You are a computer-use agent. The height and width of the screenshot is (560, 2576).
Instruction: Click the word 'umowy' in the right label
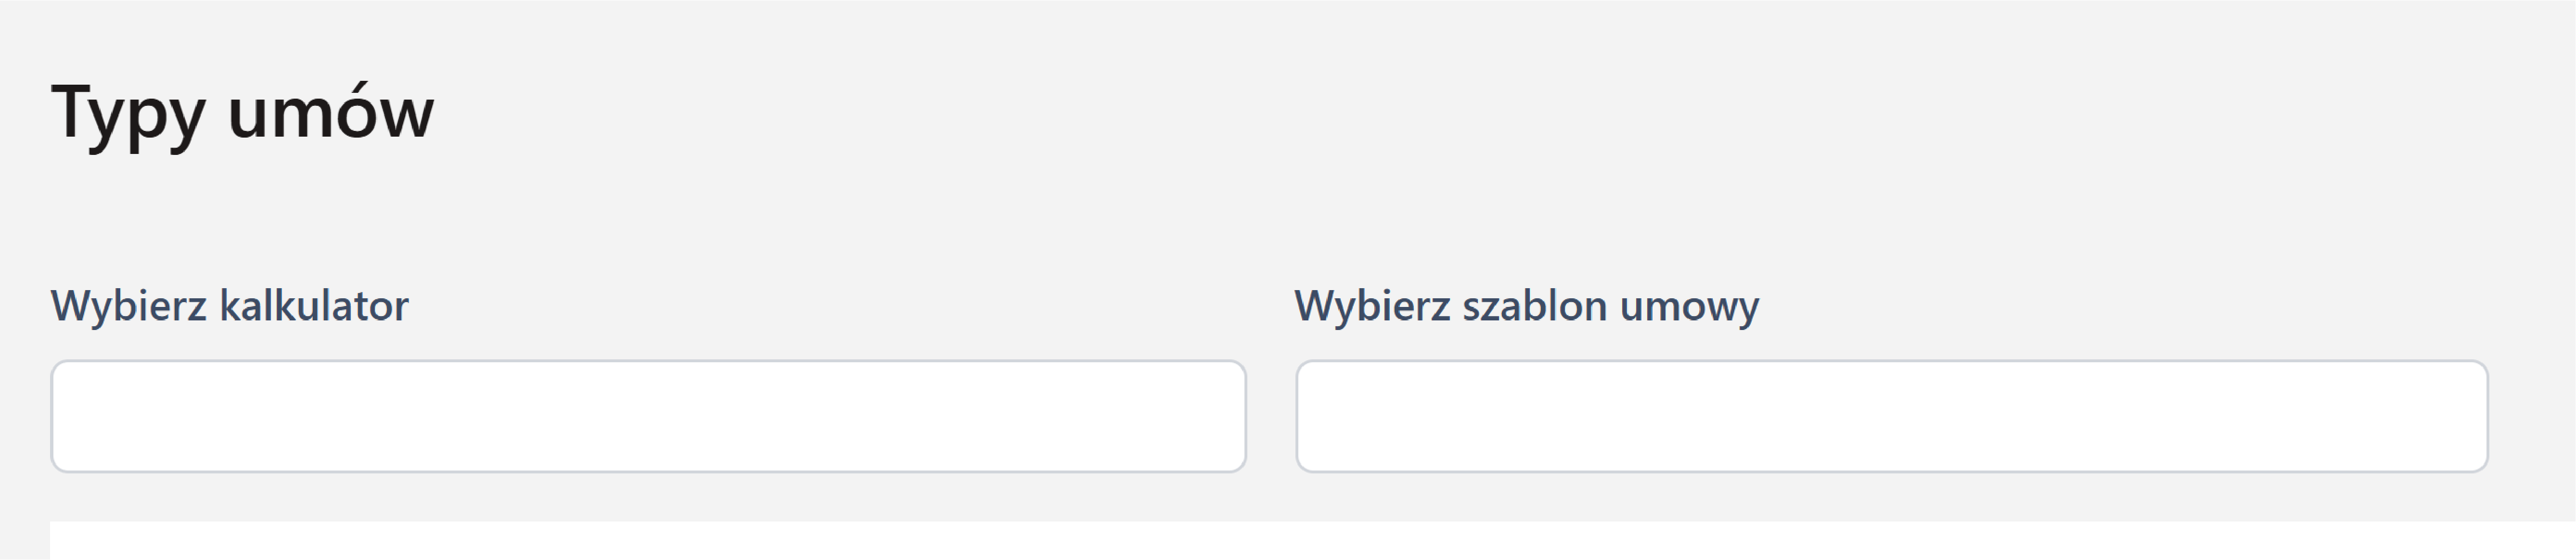tap(1689, 306)
